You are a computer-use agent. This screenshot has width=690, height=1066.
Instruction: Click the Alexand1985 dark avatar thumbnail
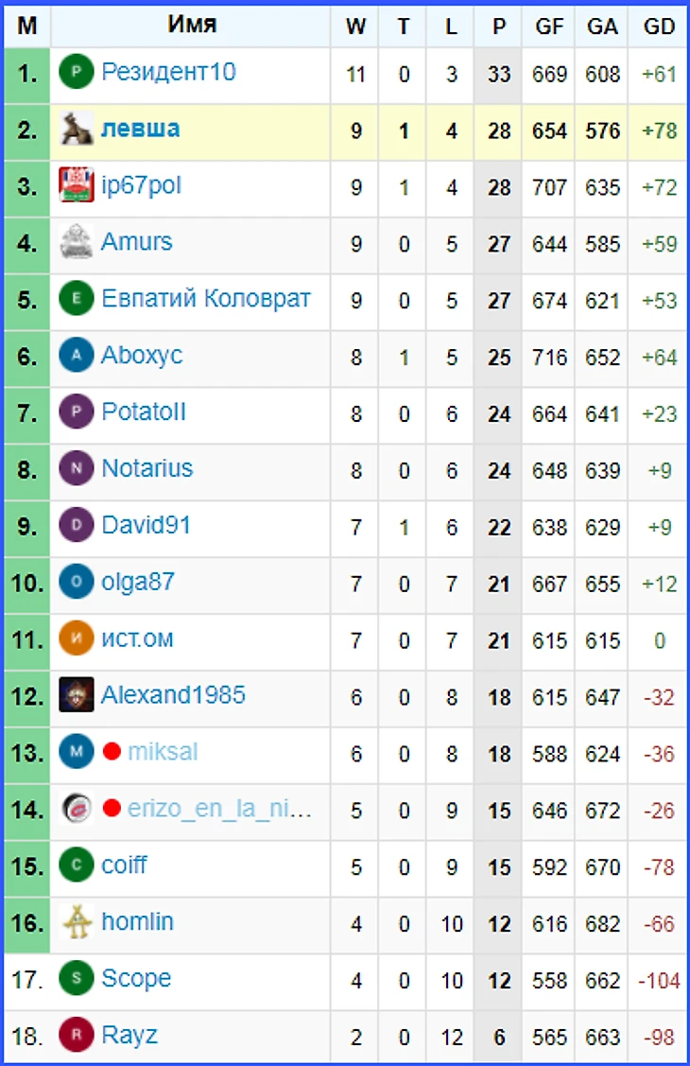[x=76, y=695]
